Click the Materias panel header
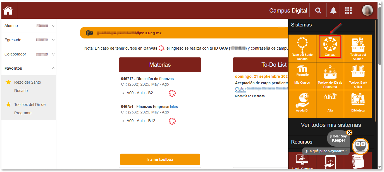This screenshot has width=384, height=172. (x=160, y=65)
